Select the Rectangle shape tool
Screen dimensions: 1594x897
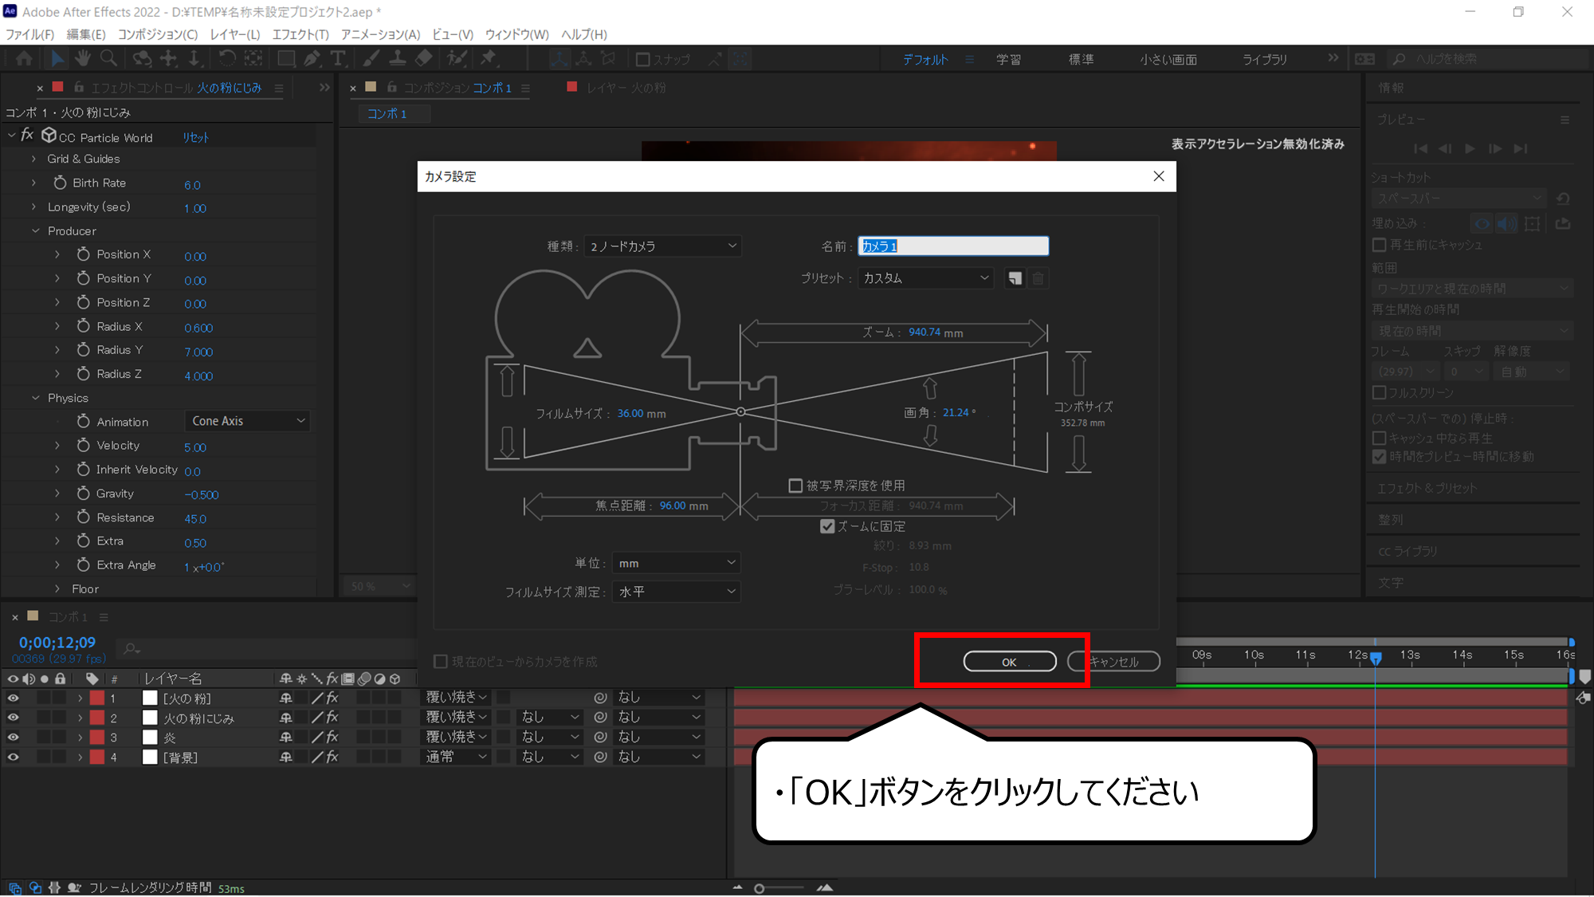tap(286, 58)
